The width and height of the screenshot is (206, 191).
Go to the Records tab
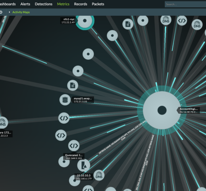point(80,4)
